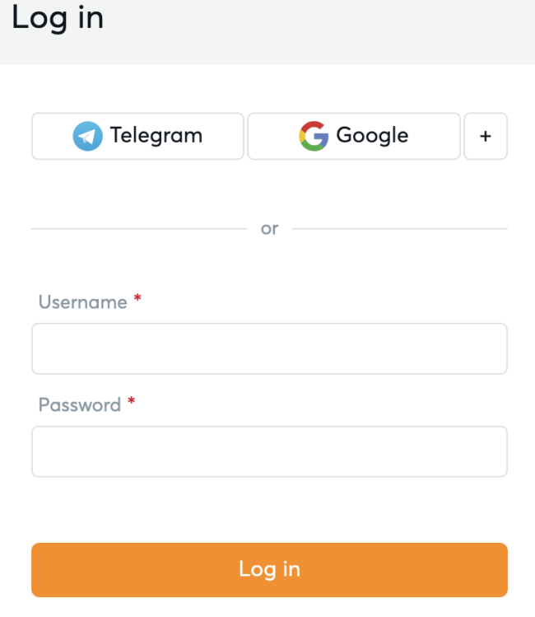This screenshot has width=535, height=617.
Task: Open more login options with plus button
Action: pyautogui.click(x=486, y=136)
